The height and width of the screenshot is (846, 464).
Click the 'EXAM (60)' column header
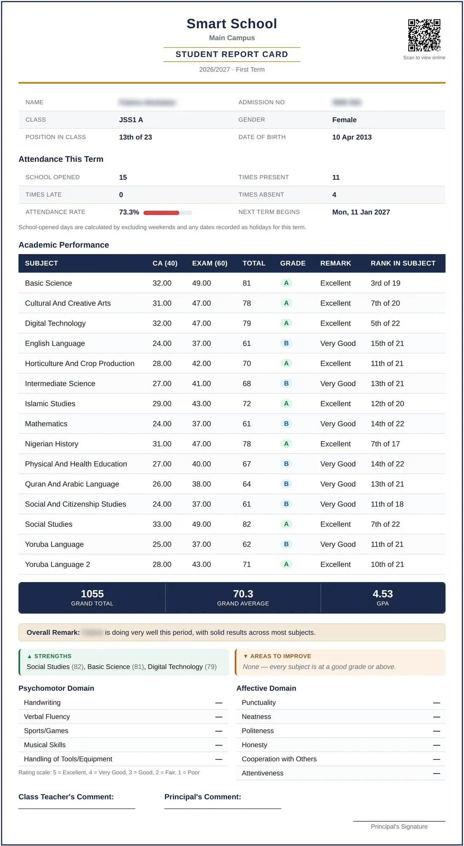point(210,263)
